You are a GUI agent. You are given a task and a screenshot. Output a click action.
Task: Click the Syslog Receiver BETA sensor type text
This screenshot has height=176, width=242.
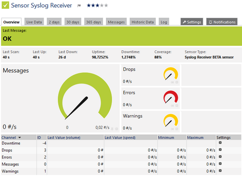[209, 57]
